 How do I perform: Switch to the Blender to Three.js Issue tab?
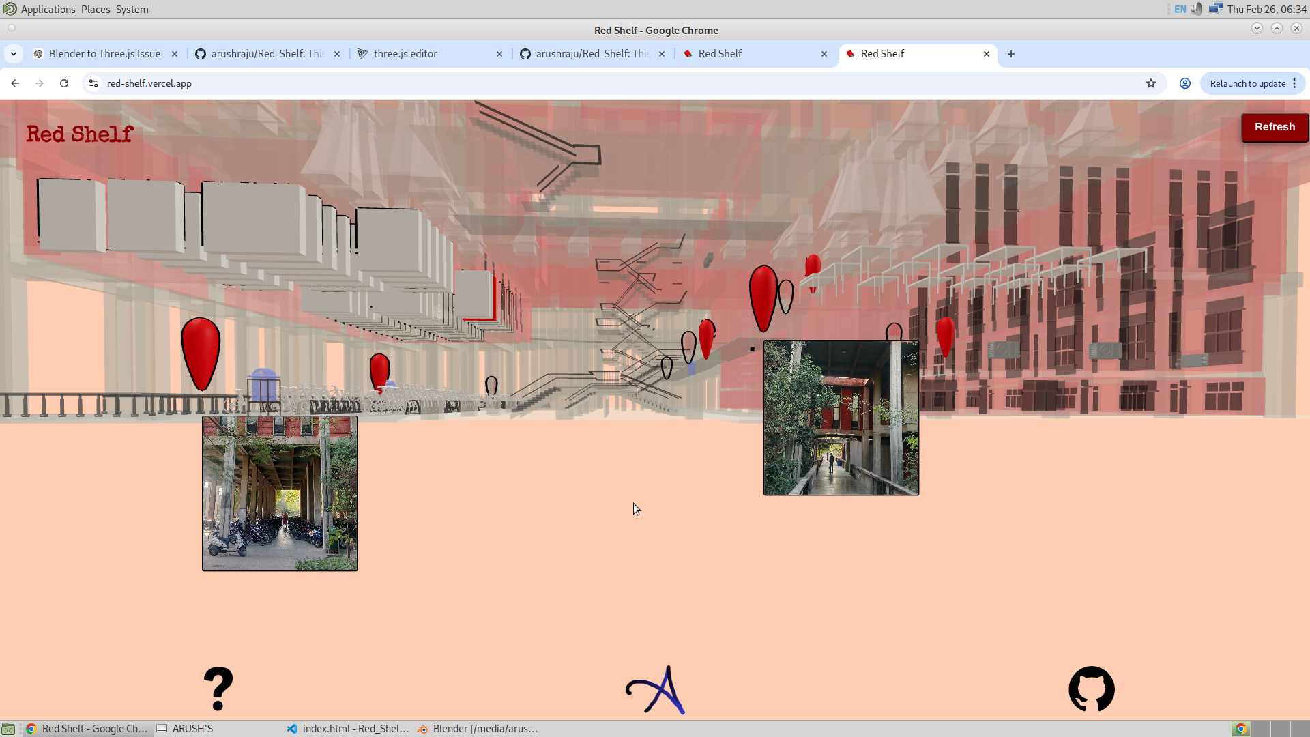[104, 53]
